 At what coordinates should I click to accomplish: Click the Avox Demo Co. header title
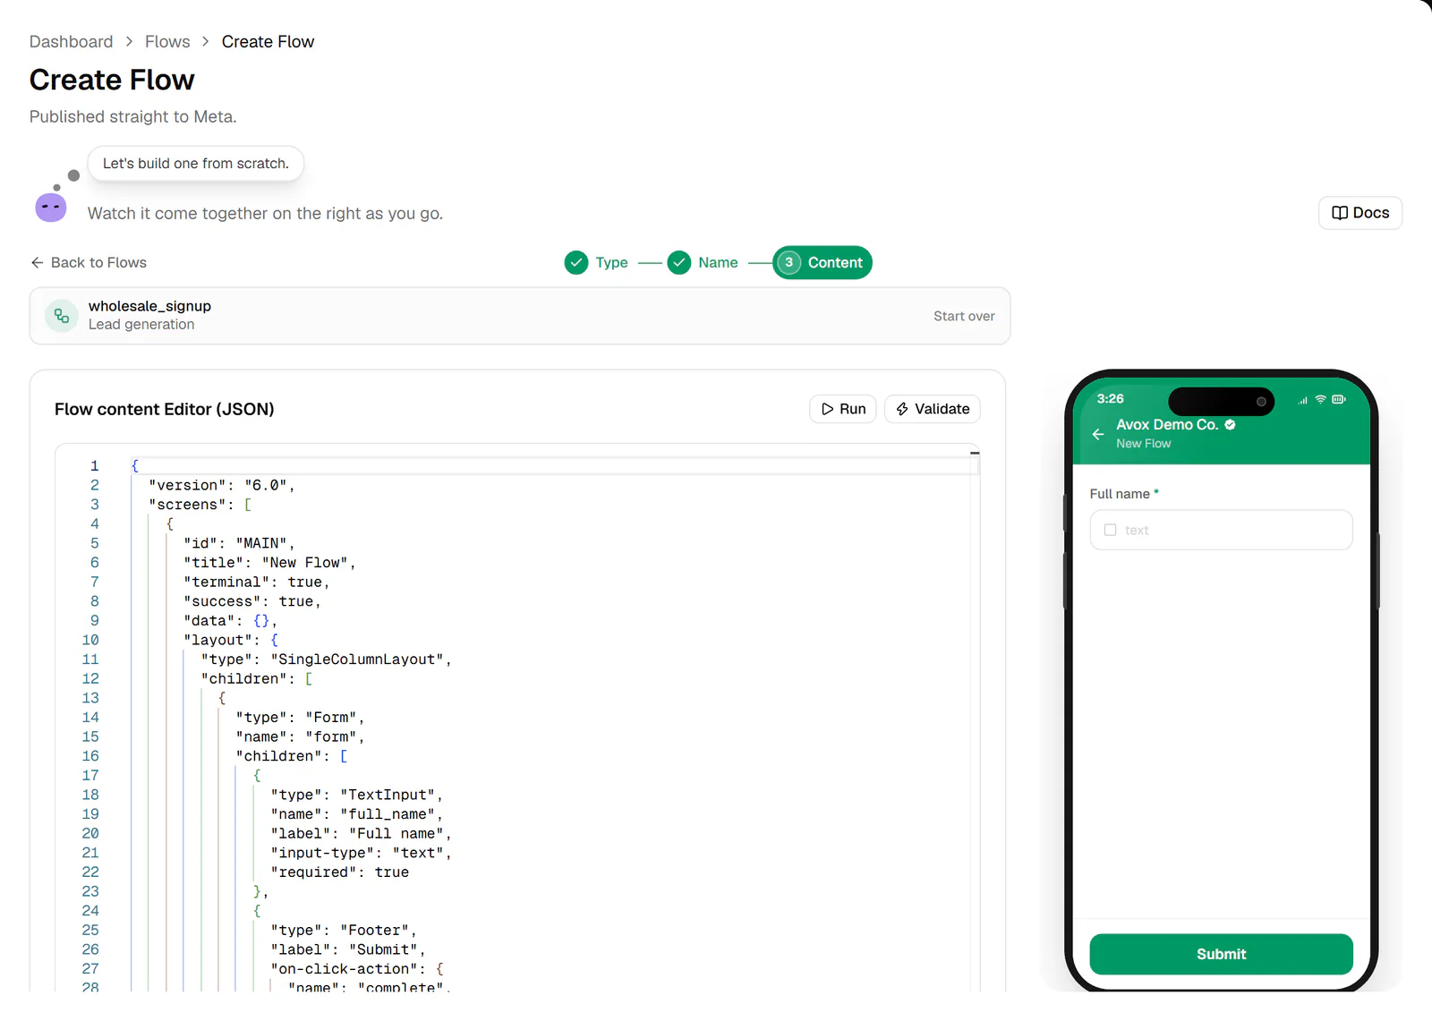tap(1167, 425)
